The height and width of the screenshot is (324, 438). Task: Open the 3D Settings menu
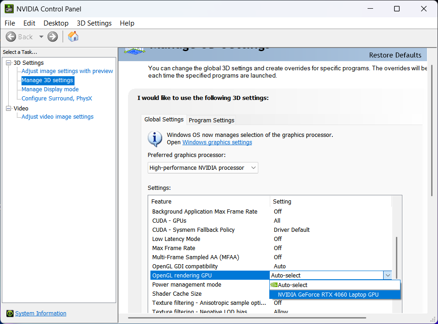pyautogui.click(x=94, y=23)
